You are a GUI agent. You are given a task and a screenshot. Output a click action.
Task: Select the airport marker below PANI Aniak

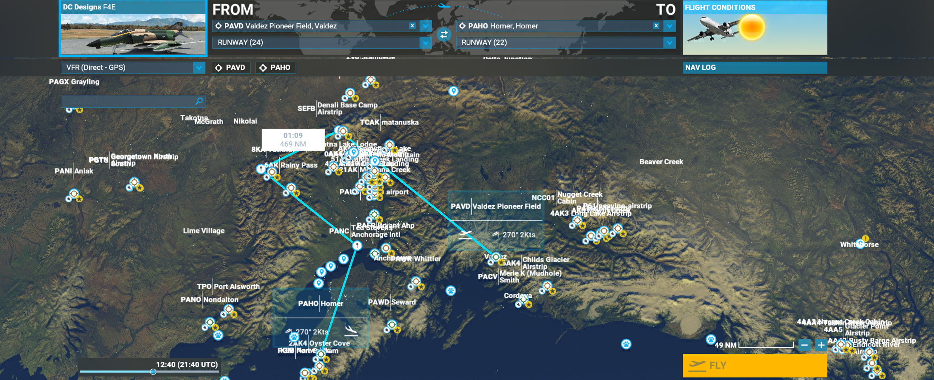pyautogui.click(x=74, y=194)
